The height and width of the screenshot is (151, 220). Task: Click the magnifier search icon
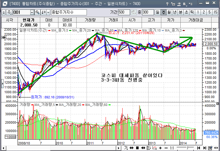point(38,12)
